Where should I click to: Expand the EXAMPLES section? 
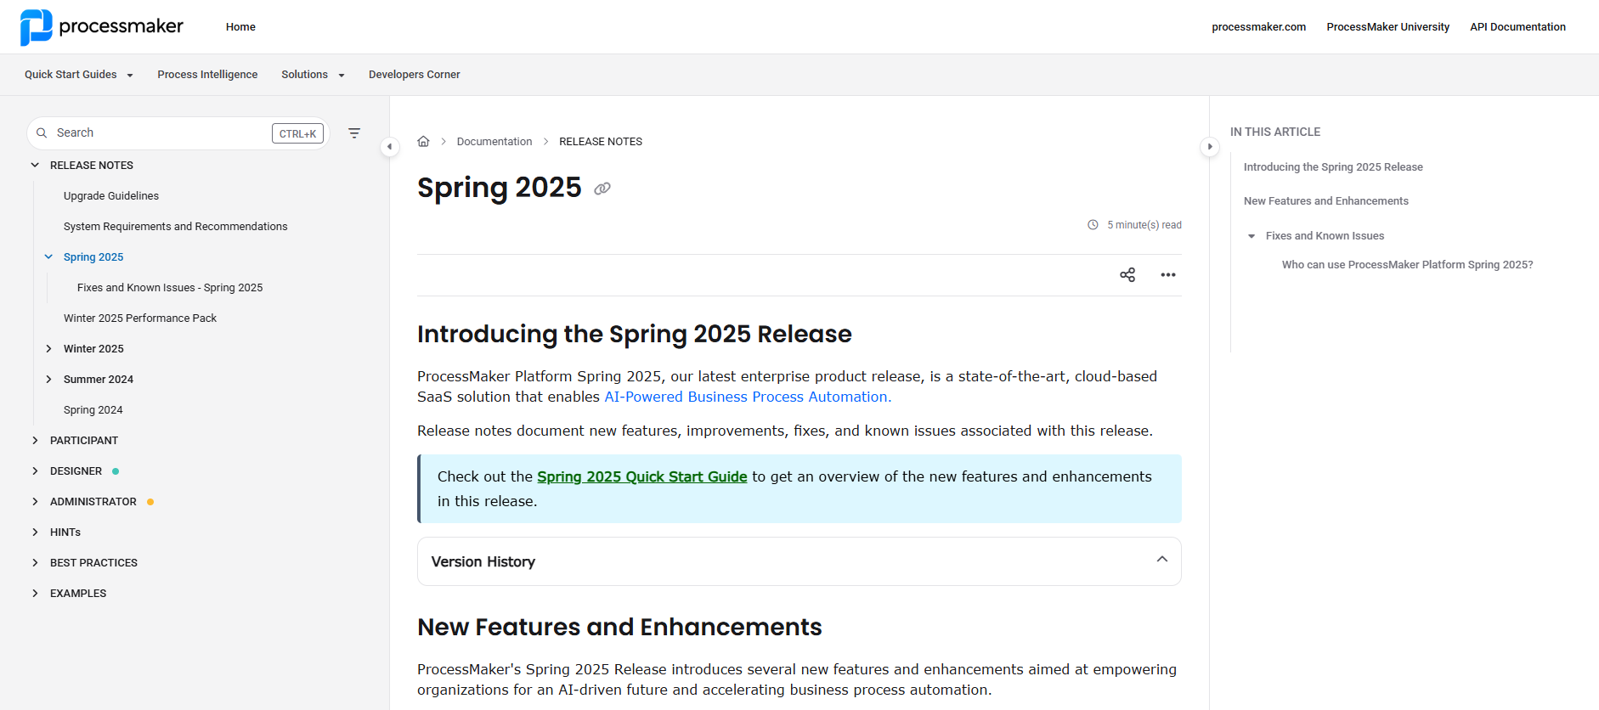point(35,594)
